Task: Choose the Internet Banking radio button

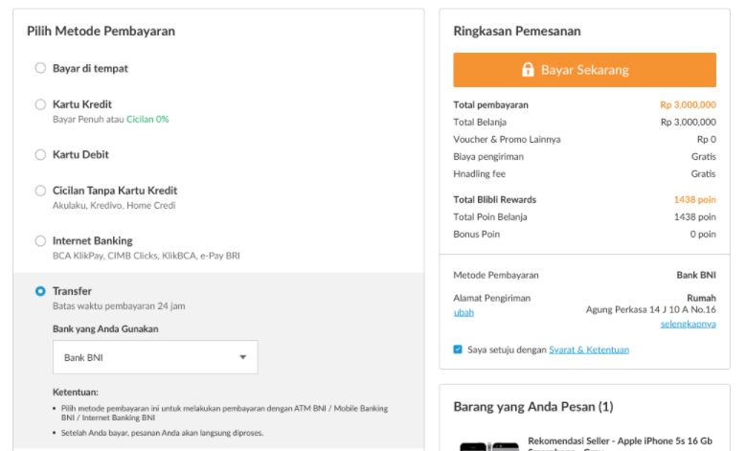Action: point(40,240)
